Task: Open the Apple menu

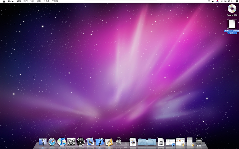Action: [x=4, y=1]
